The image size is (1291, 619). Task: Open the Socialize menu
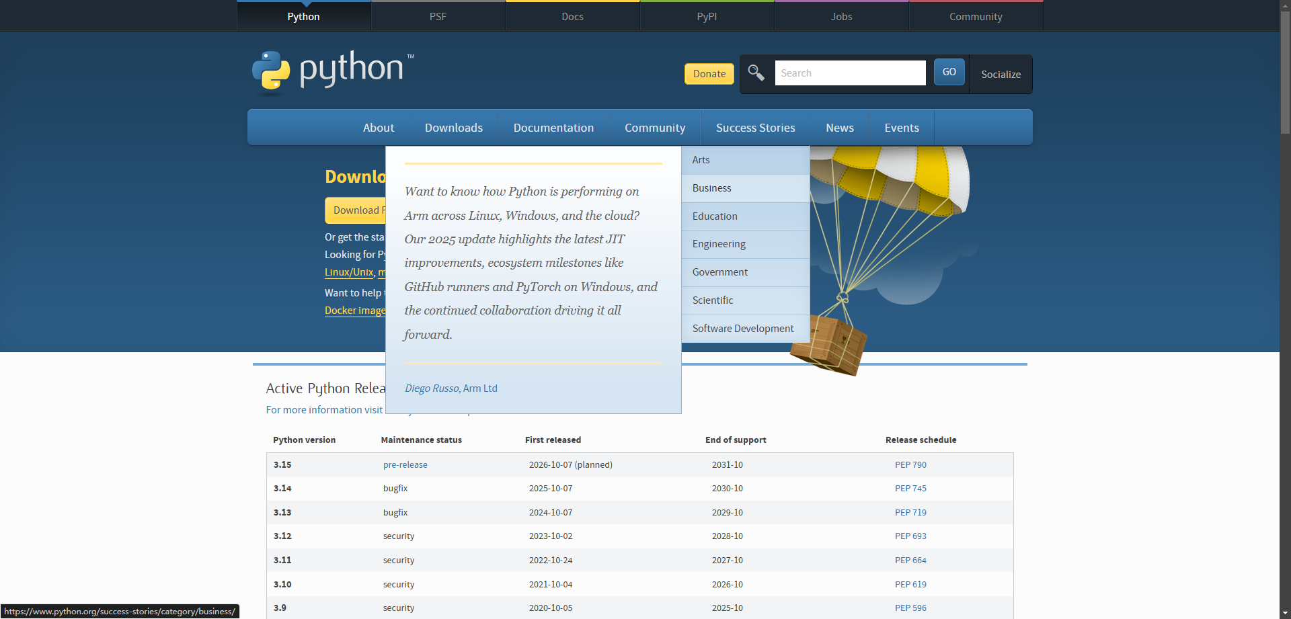[x=1001, y=74]
